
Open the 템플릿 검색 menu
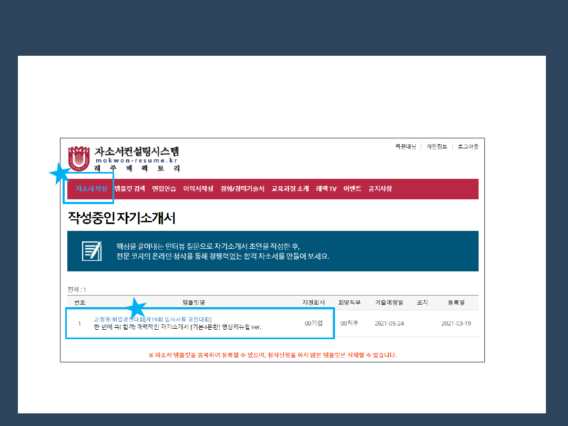tap(129, 189)
